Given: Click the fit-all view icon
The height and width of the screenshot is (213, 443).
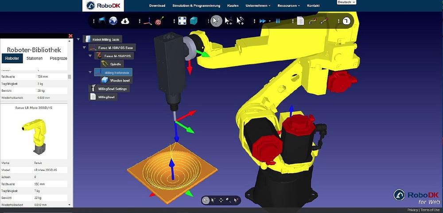Looking at the screenshot, I should click(x=182, y=21).
